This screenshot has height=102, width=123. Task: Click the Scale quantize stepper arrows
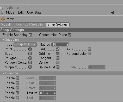click(55, 83)
